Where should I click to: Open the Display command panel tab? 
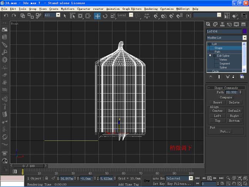point(236,24)
